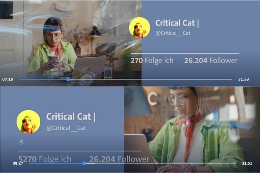The height and width of the screenshot is (173, 260).
Task: Open the bottom @Critical__Cat handle
Action: pos(66,128)
